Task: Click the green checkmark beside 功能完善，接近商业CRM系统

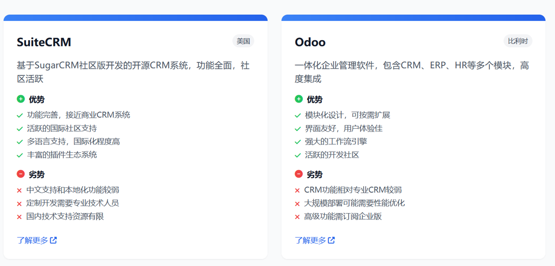Action: pos(20,115)
